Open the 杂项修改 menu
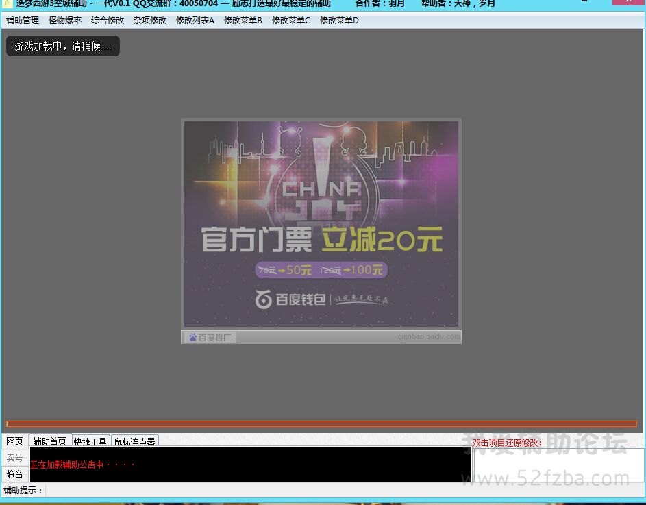 (x=150, y=20)
